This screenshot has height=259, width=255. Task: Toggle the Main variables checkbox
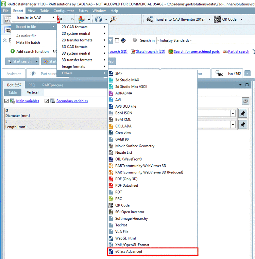pos(6,101)
